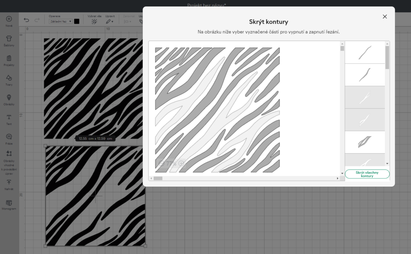Open the Monogram tool

pyautogui.click(x=9, y=203)
